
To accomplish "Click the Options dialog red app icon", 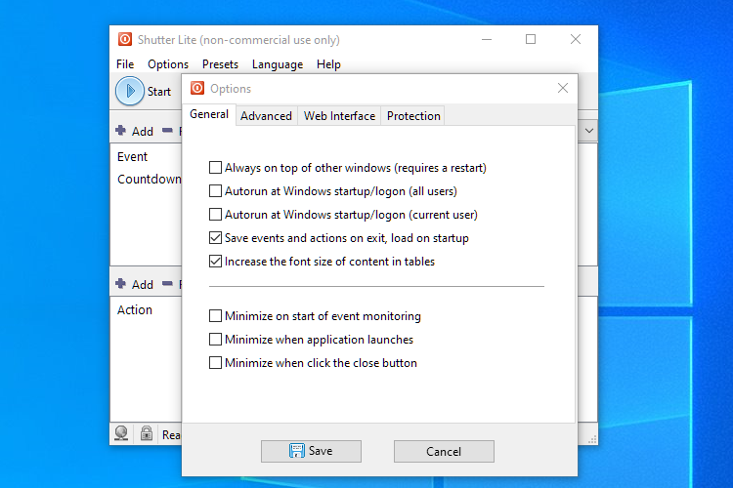I will [x=197, y=88].
